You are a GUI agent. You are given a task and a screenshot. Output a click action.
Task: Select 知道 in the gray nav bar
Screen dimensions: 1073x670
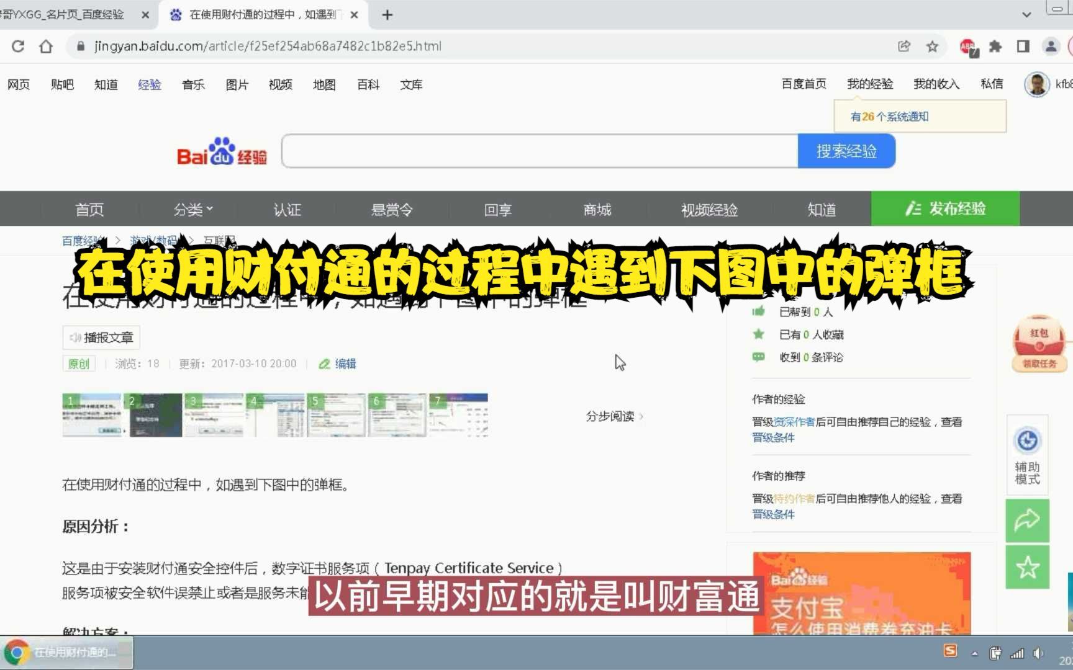pyautogui.click(x=822, y=210)
